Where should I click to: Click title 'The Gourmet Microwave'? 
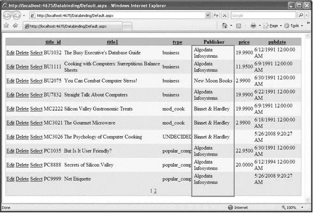click(90, 123)
